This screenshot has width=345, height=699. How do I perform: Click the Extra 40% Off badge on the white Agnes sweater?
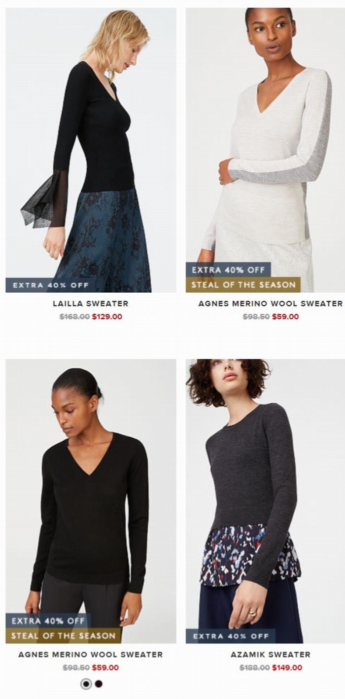click(228, 270)
